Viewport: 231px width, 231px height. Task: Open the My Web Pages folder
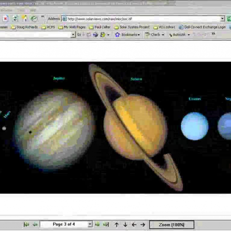point(72,27)
